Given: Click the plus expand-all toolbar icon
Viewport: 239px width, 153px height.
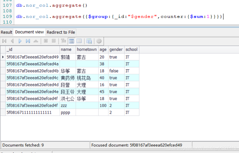Looking at the screenshot, I should pyautogui.click(x=46, y=41).
